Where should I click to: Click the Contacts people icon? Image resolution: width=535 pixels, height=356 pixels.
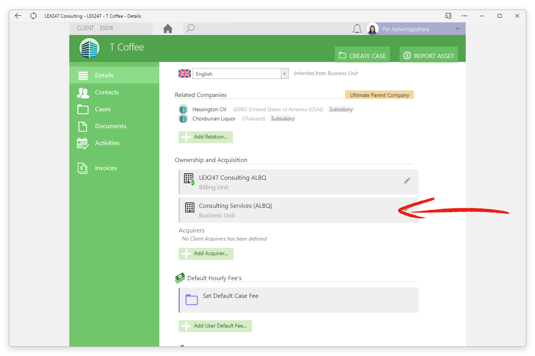[83, 93]
